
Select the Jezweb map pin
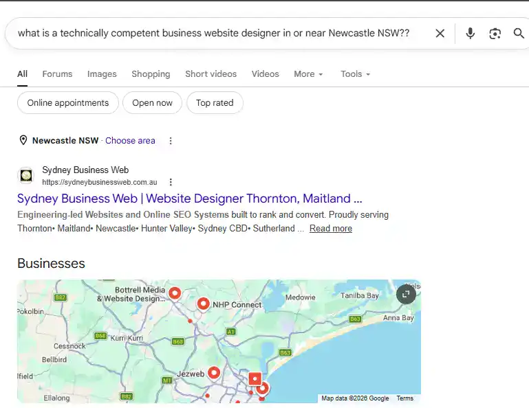[x=214, y=373]
